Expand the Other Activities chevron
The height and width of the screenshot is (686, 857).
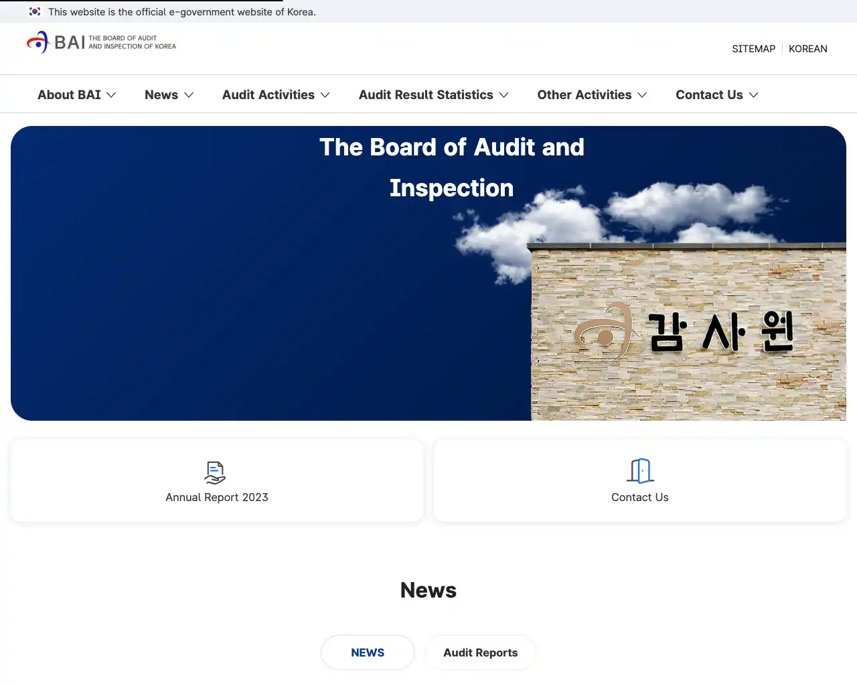pos(642,95)
